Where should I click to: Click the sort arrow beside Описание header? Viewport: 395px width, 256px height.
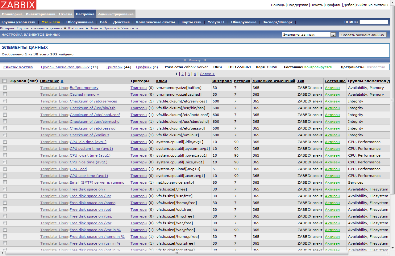[x=62, y=81]
